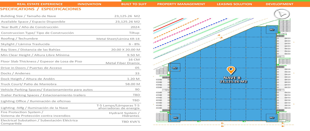Open the REAL ESTATE EXPERIENCE section
This screenshot has height=131, width=310.
[40, 4]
